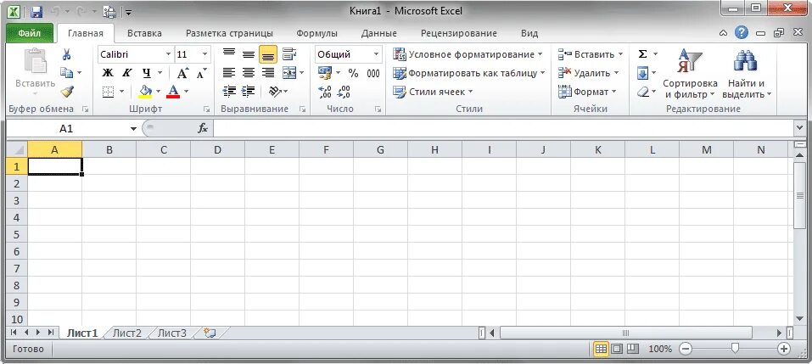Insert a new worksheet tab icon

(210, 333)
